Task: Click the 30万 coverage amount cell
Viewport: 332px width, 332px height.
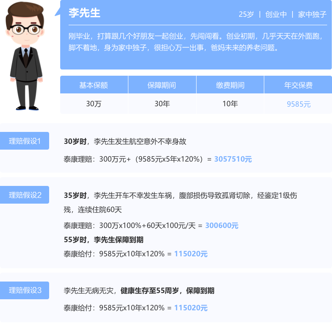Action: tap(94, 104)
